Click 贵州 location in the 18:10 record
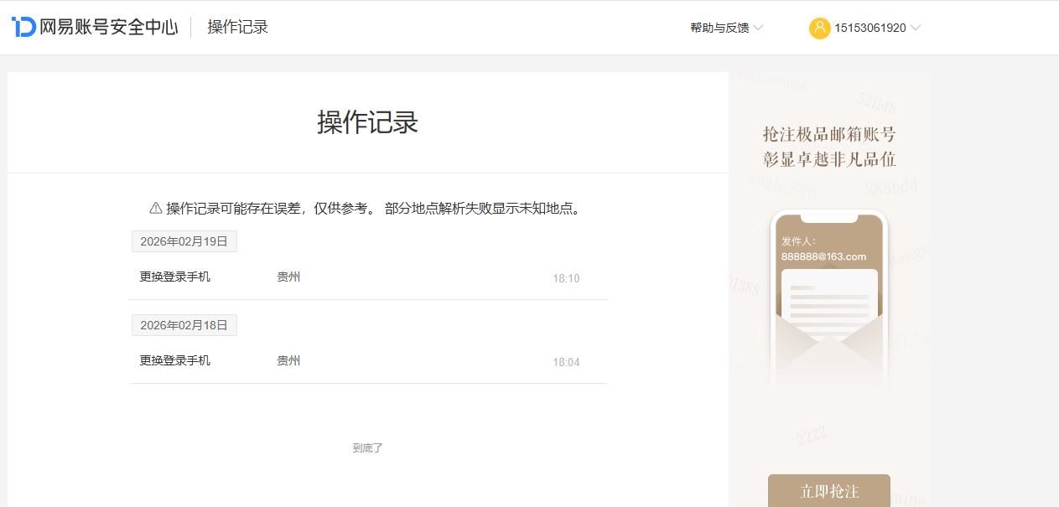Viewport: 1059px width, 507px height. tap(288, 277)
